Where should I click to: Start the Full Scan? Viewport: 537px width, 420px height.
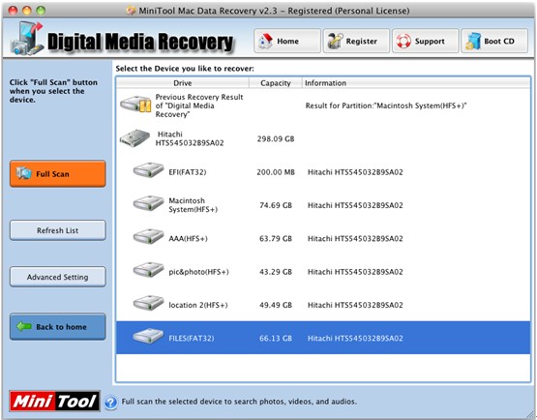pyautogui.click(x=57, y=173)
